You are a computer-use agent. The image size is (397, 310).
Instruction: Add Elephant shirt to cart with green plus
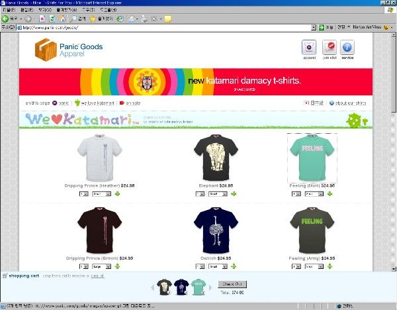[x=234, y=194]
